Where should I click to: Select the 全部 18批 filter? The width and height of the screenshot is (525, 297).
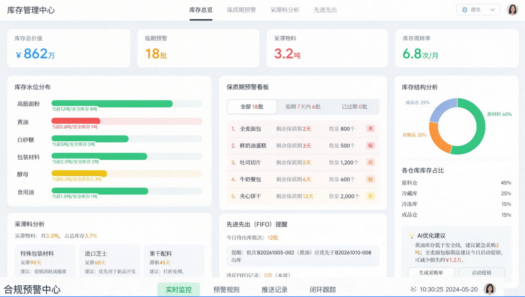point(252,107)
